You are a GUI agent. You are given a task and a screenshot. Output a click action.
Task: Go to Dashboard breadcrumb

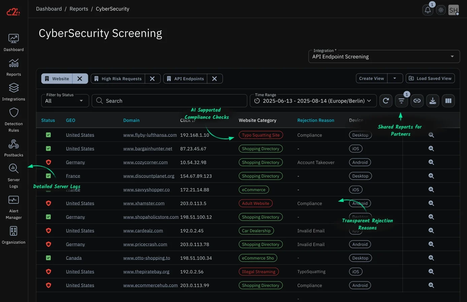pyautogui.click(x=49, y=9)
